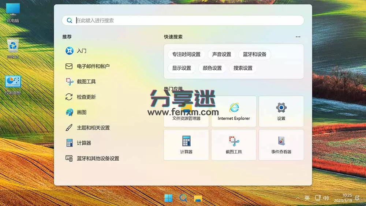This screenshot has height=206, width=366.
Task: Click the Windows Start button in taskbar
Action: click(168, 198)
